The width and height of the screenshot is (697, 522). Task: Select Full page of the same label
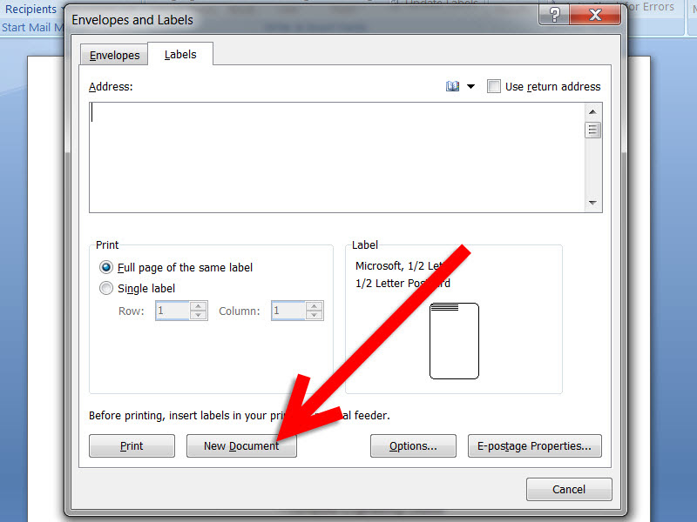(x=105, y=267)
